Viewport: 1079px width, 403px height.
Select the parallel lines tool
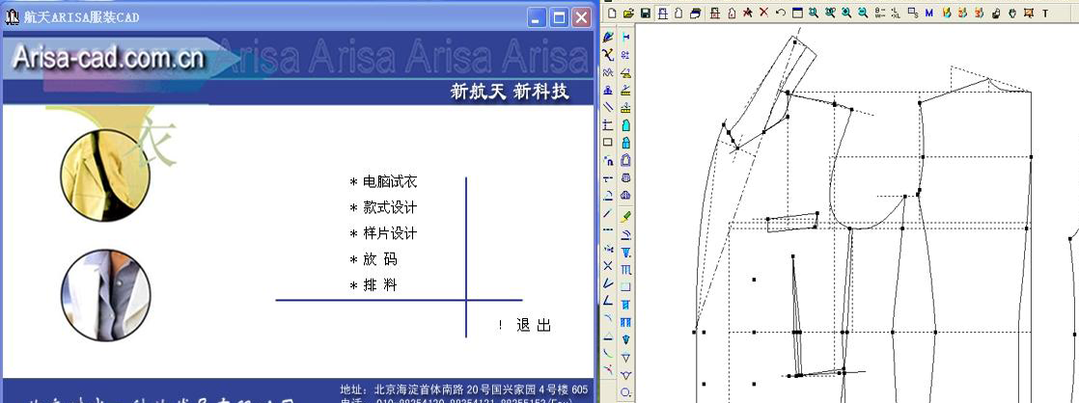tap(608, 107)
